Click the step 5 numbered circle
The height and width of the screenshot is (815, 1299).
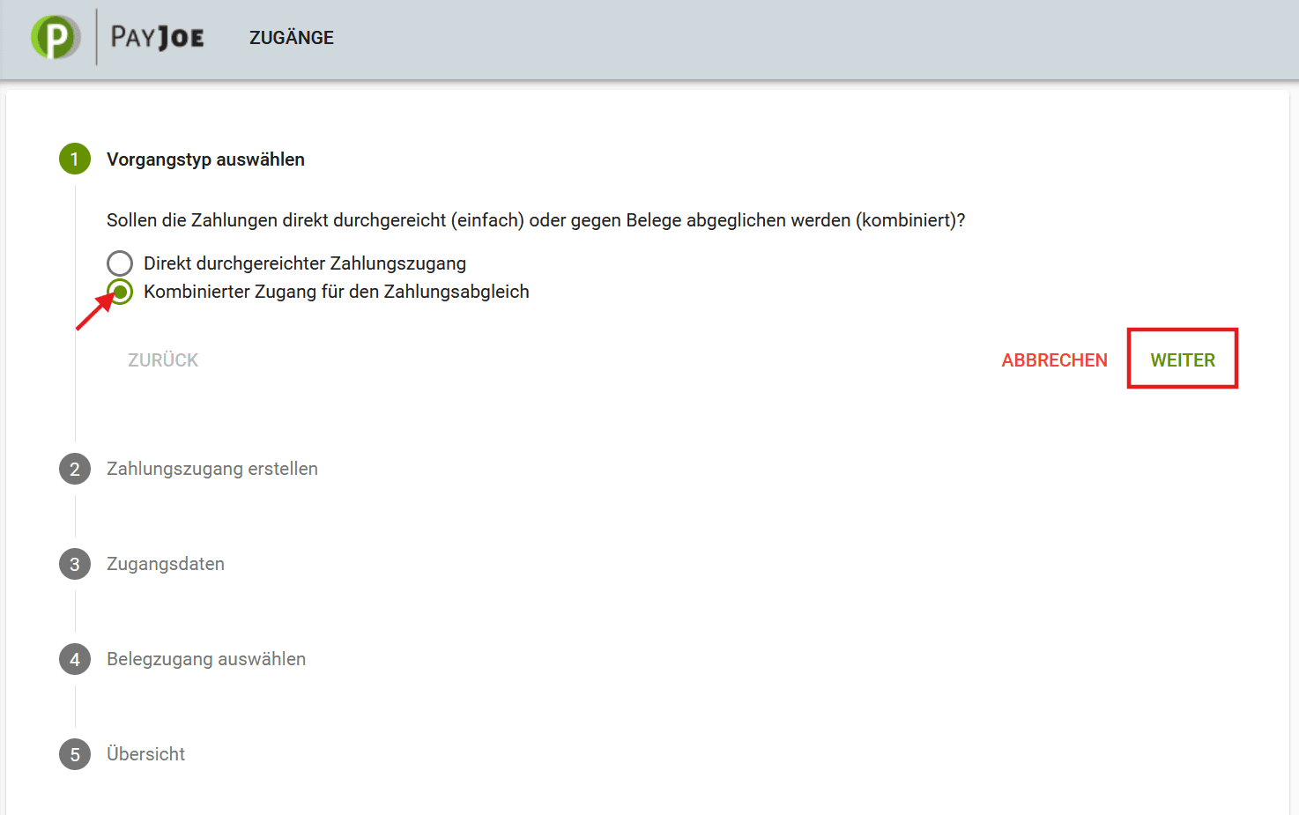[75, 754]
